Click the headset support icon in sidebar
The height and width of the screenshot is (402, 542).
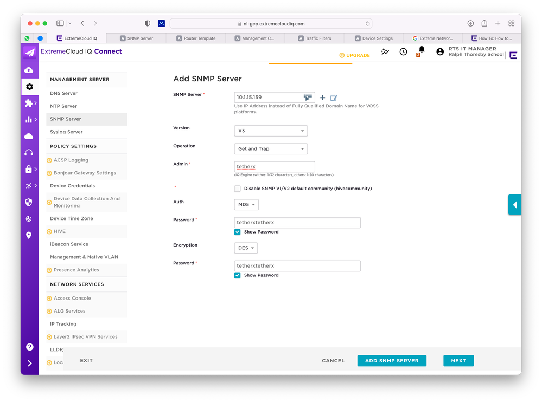click(29, 153)
